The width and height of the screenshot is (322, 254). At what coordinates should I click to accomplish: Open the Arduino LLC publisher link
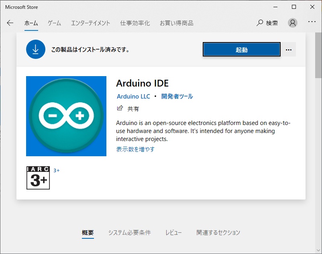click(x=133, y=96)
